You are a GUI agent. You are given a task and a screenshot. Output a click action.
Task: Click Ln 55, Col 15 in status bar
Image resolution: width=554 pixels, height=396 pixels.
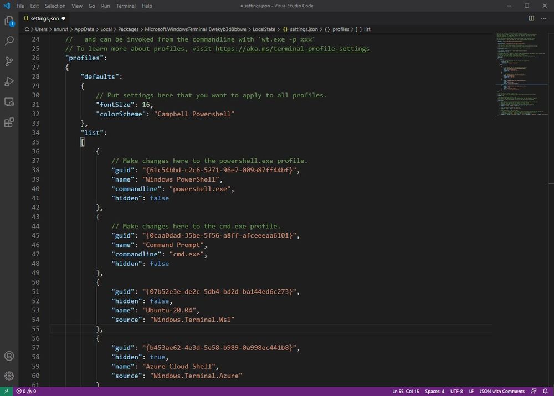pos(406,391)
